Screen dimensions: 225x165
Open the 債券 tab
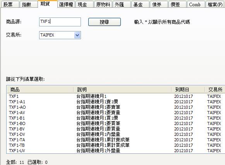tap(159, 4)
